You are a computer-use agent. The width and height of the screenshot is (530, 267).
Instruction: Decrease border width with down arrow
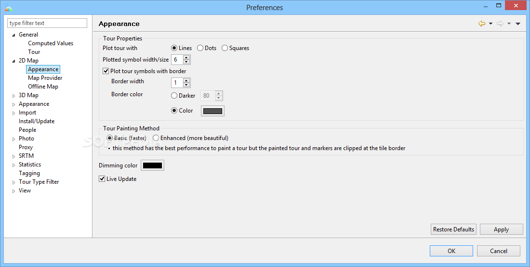pos(186,85)
